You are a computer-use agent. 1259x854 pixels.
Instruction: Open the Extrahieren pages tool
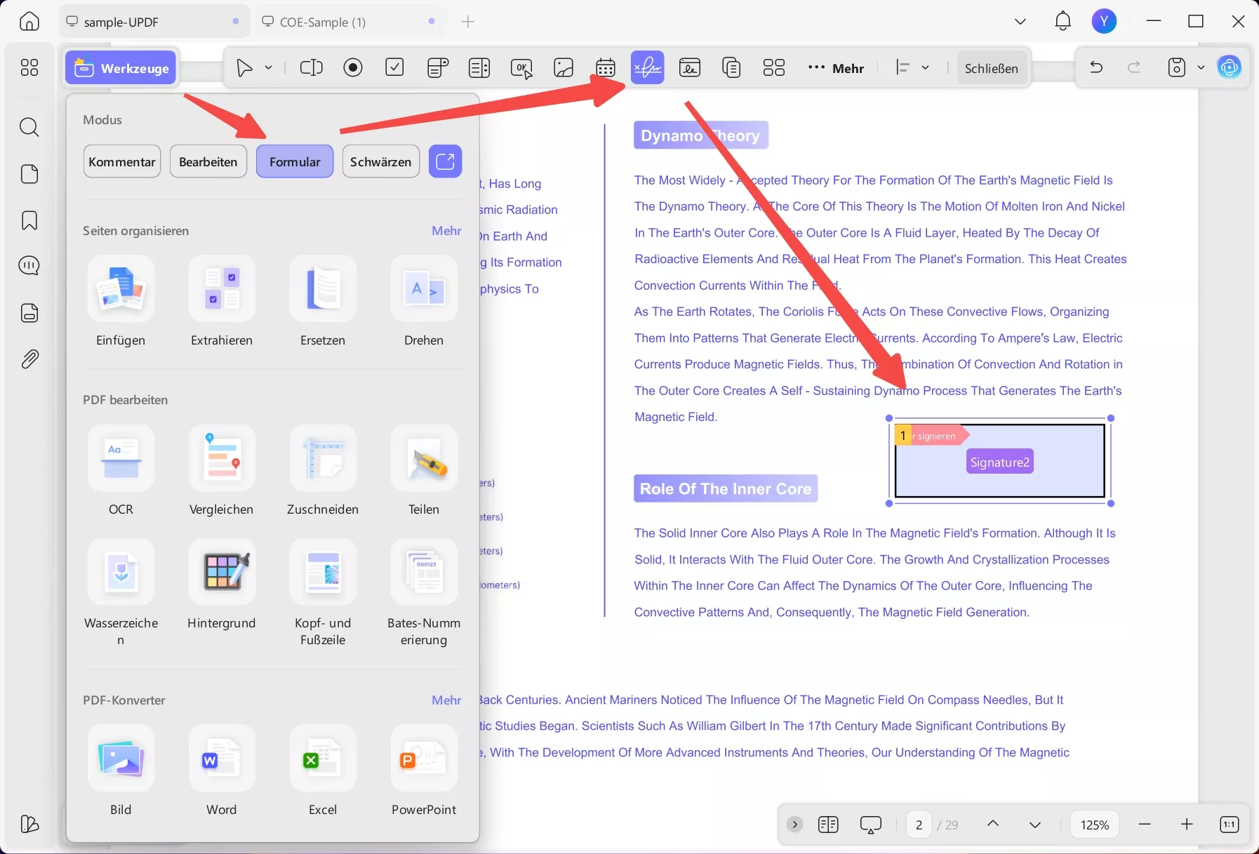[222, 302]
